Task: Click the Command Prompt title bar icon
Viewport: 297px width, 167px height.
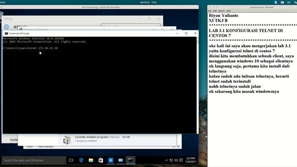Action: click(6, 33)
